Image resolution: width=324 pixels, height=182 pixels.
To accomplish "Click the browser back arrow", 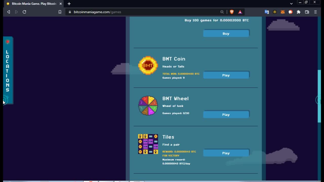I will (x=9, y=12).
